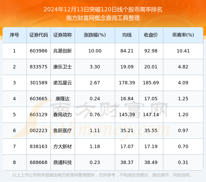Image resolution: width=206 pixels, height=182 pixels.
Task: Click the 1.18 change percentage value
Action: 95,147
